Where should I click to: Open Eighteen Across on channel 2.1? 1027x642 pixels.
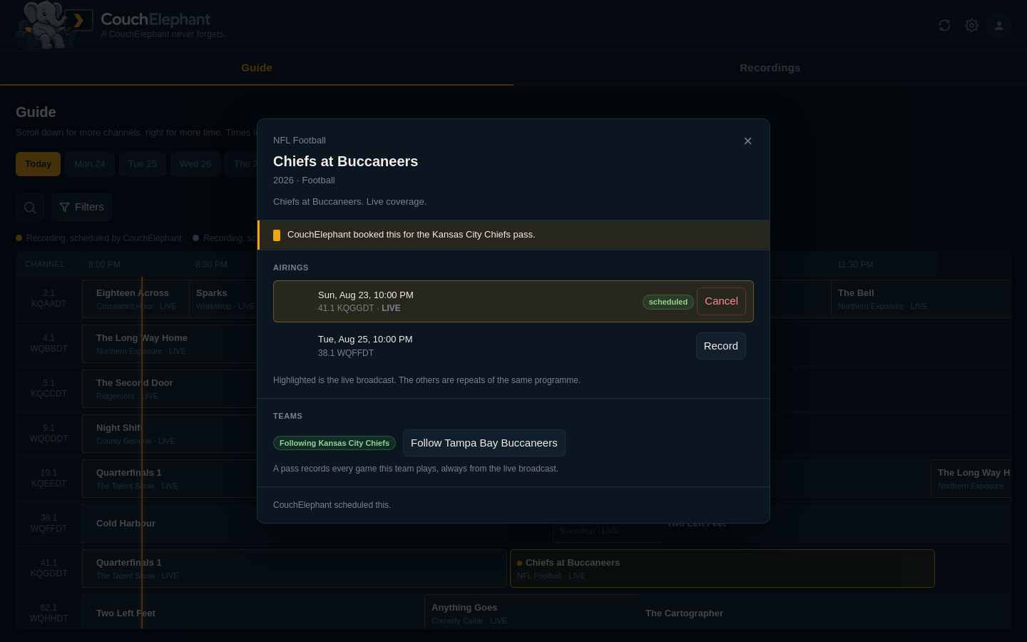coord(136,299)
